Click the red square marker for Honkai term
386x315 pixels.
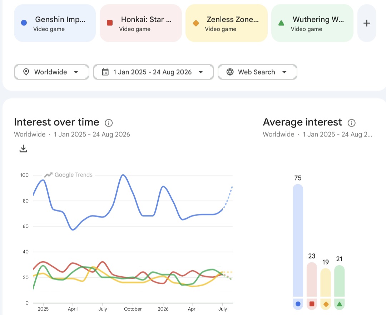click(110, 23)
